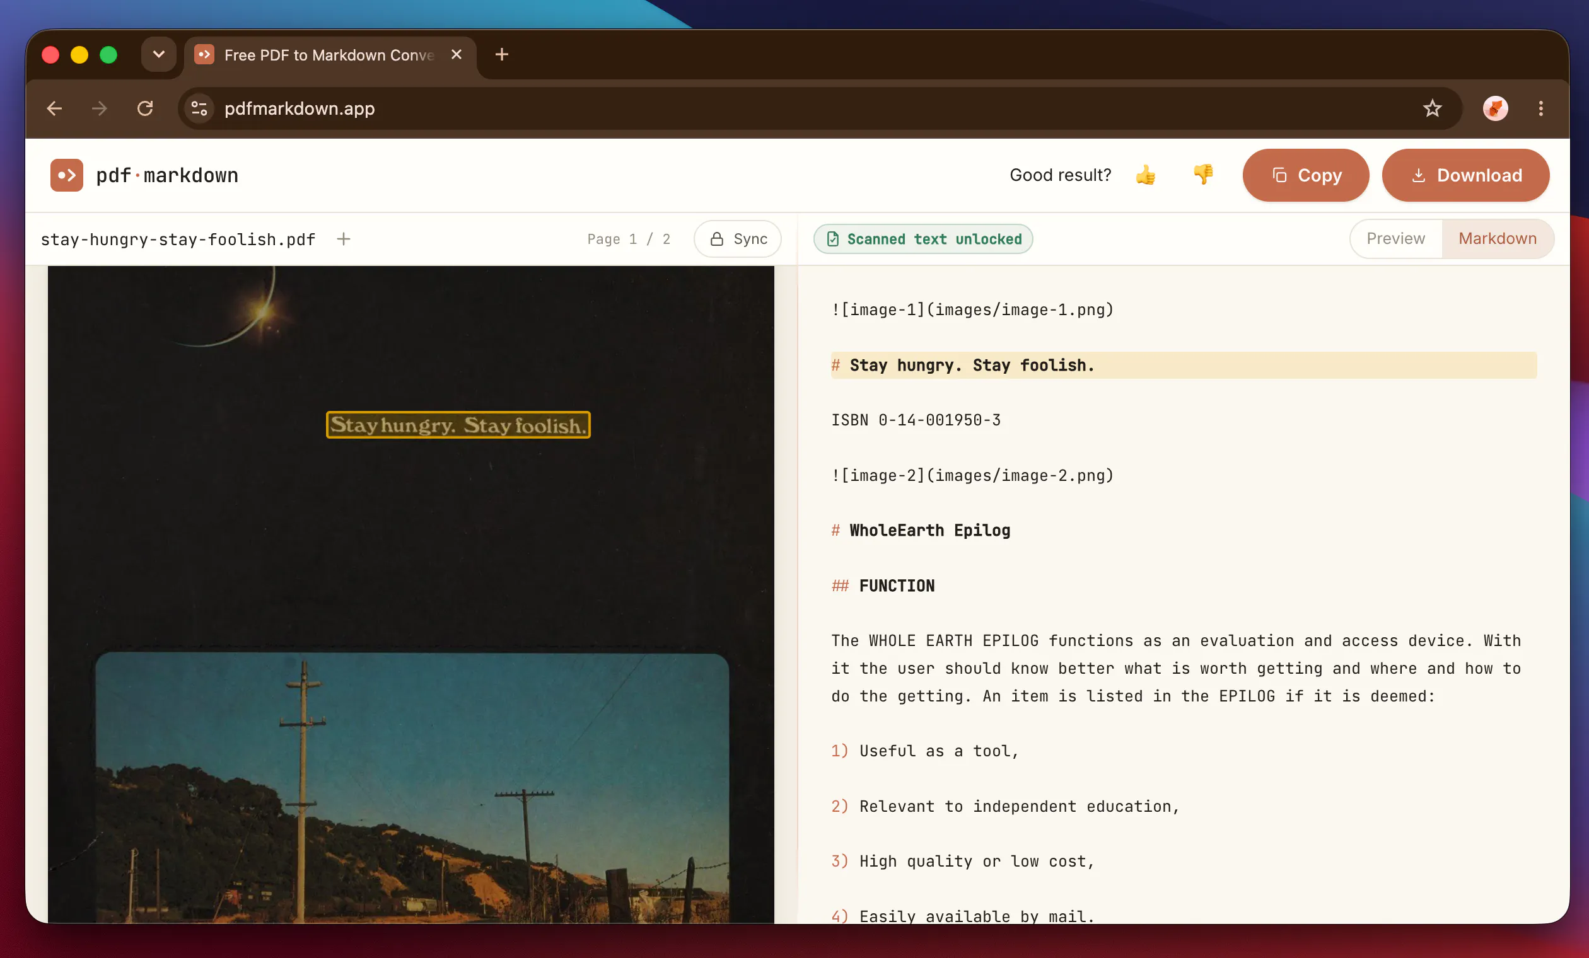
Task: Select the Free PDF to Markdown browser tab
Action: point(330,55)
